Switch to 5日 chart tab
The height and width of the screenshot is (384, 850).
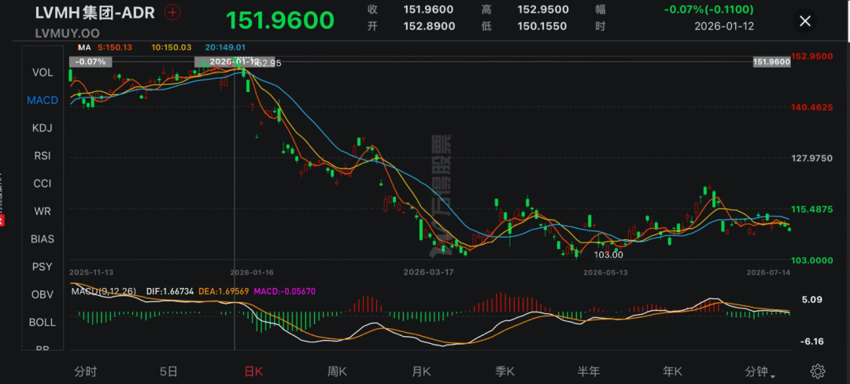[169, 371]
